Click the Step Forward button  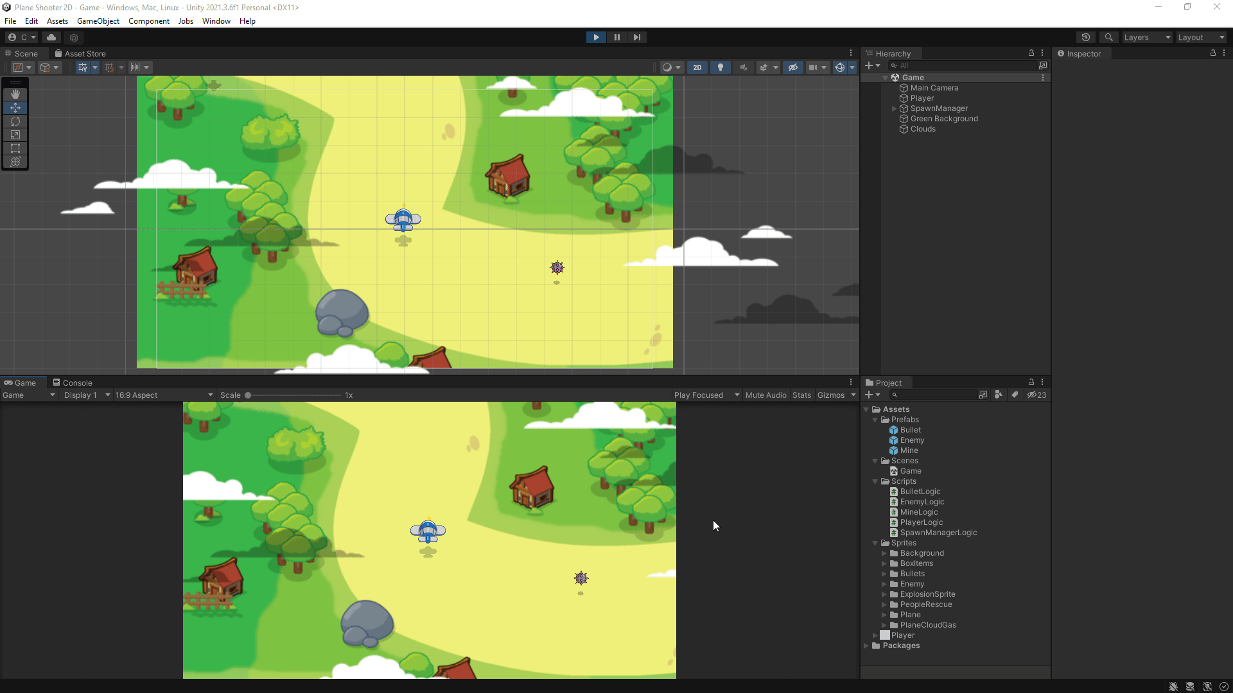pos(636,37)
